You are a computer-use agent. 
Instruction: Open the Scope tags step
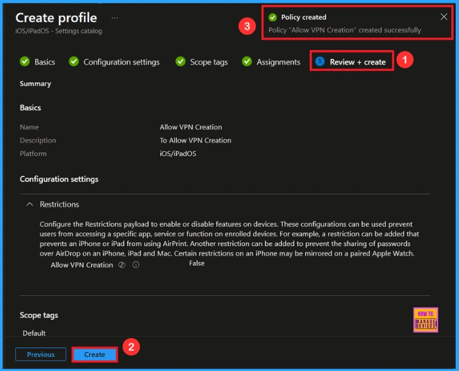208,62
